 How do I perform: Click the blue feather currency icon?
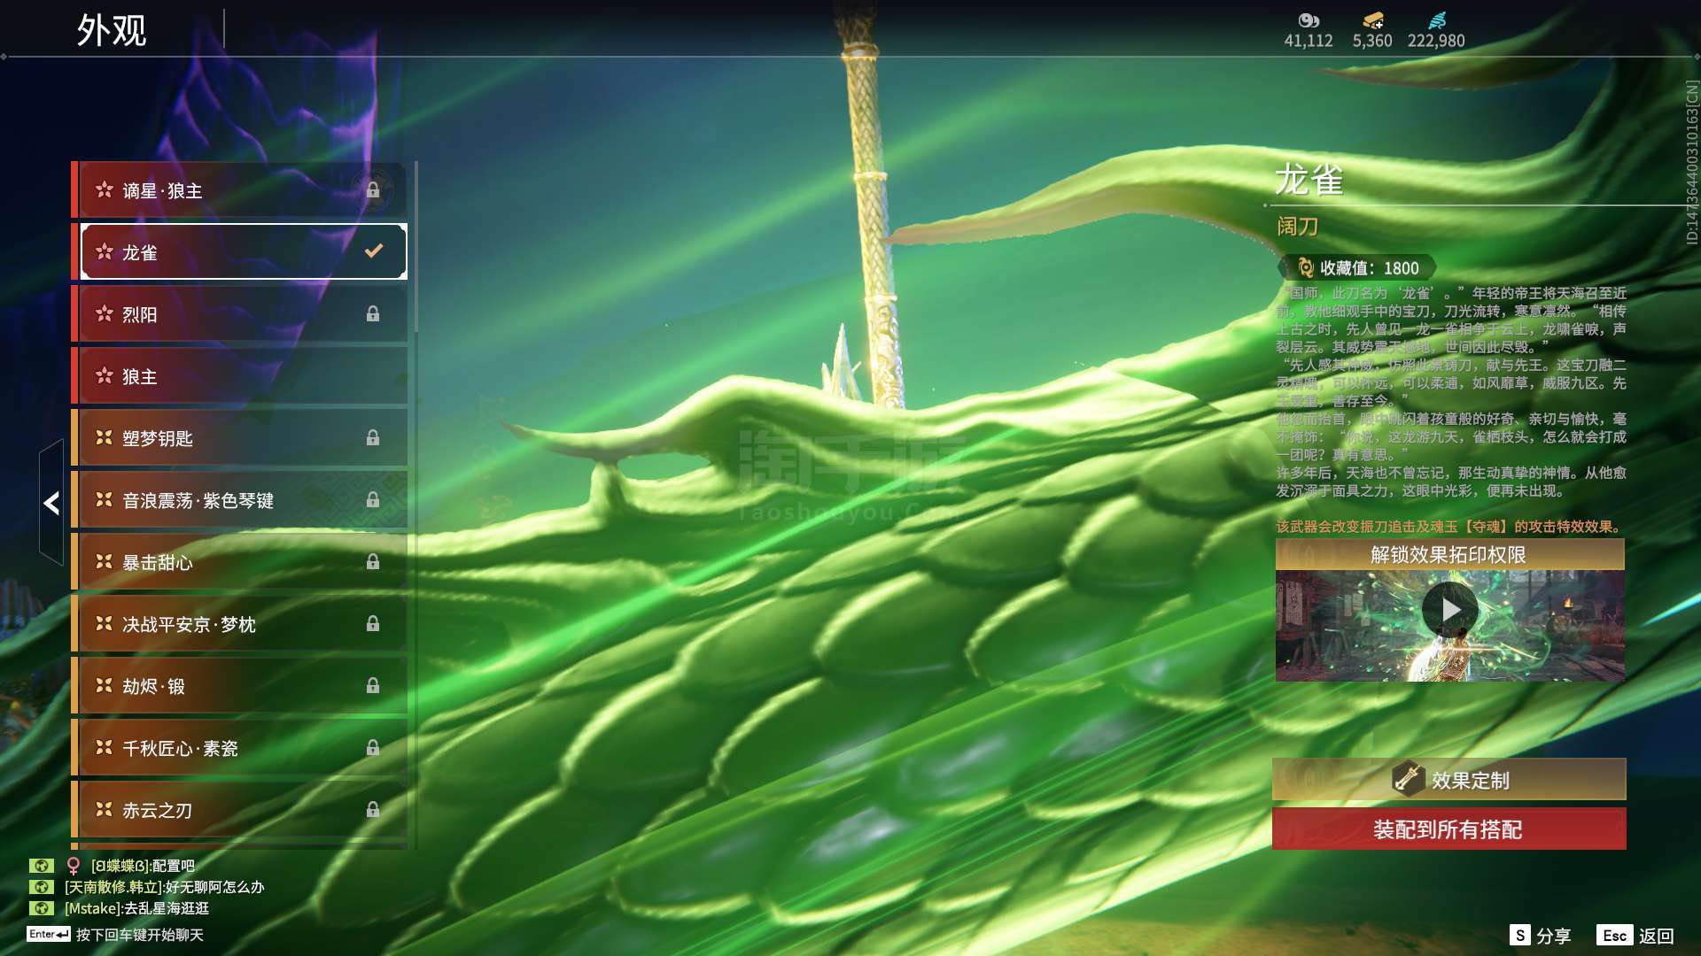[1437, 20]
